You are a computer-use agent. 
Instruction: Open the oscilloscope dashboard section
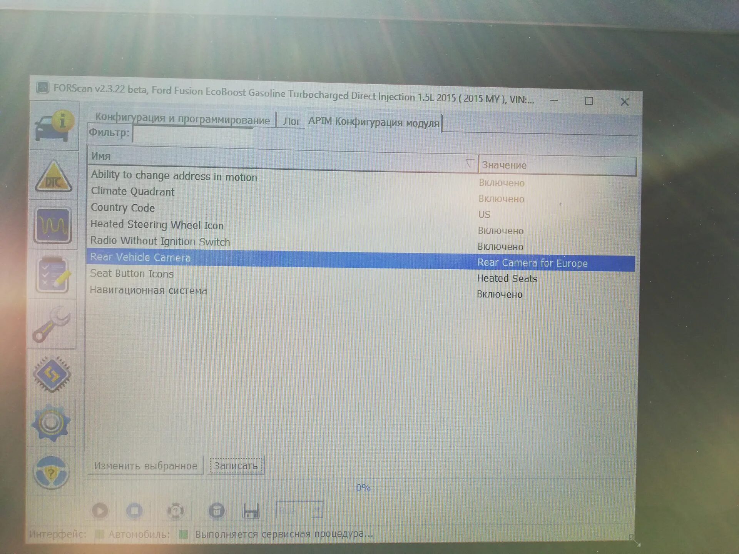pos(53,225)
